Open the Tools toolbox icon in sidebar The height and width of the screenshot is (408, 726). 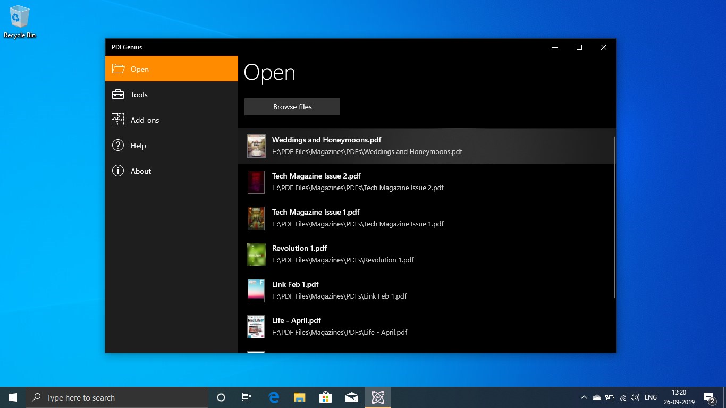tap(117, 95)
